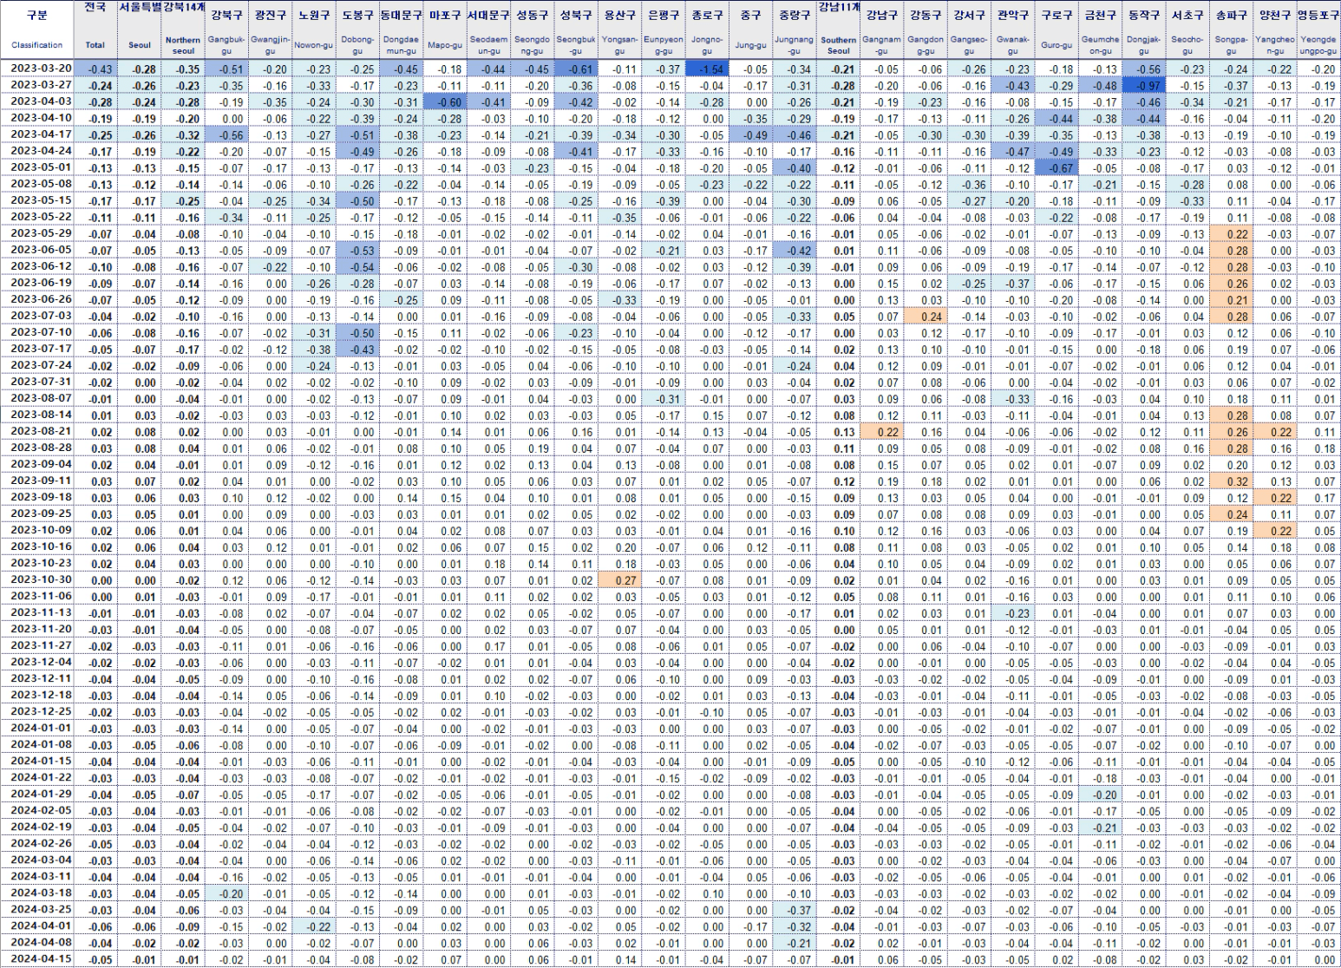Viewport: 1341px width, 968px height.
Task: Select the 송파구 column header
Action: click(1231, 15)
